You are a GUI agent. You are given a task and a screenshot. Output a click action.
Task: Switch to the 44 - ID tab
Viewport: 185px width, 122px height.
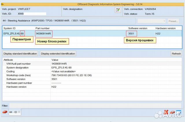[x=13, y=112]
